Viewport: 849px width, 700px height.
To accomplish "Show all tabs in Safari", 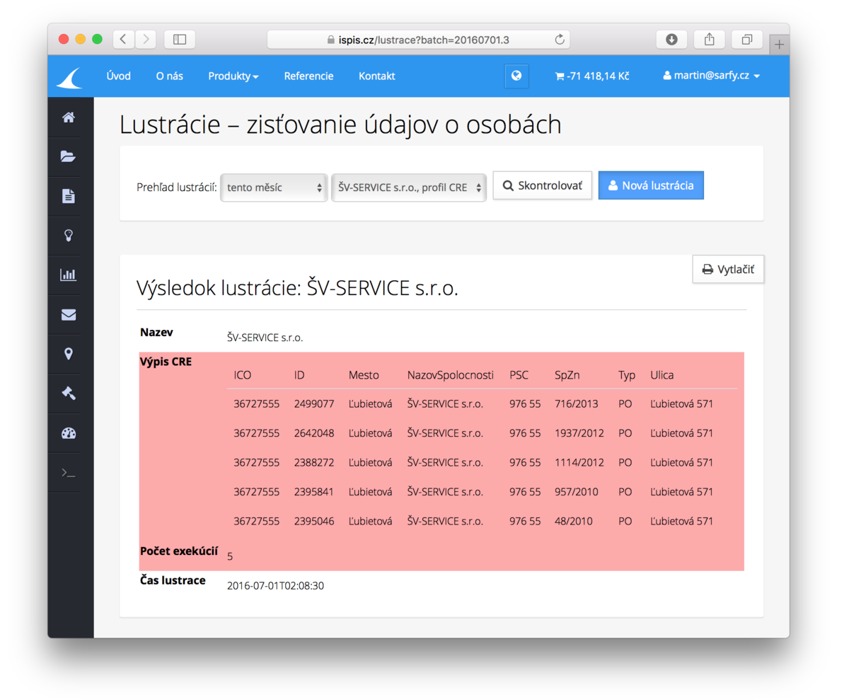I will [746, 40].
